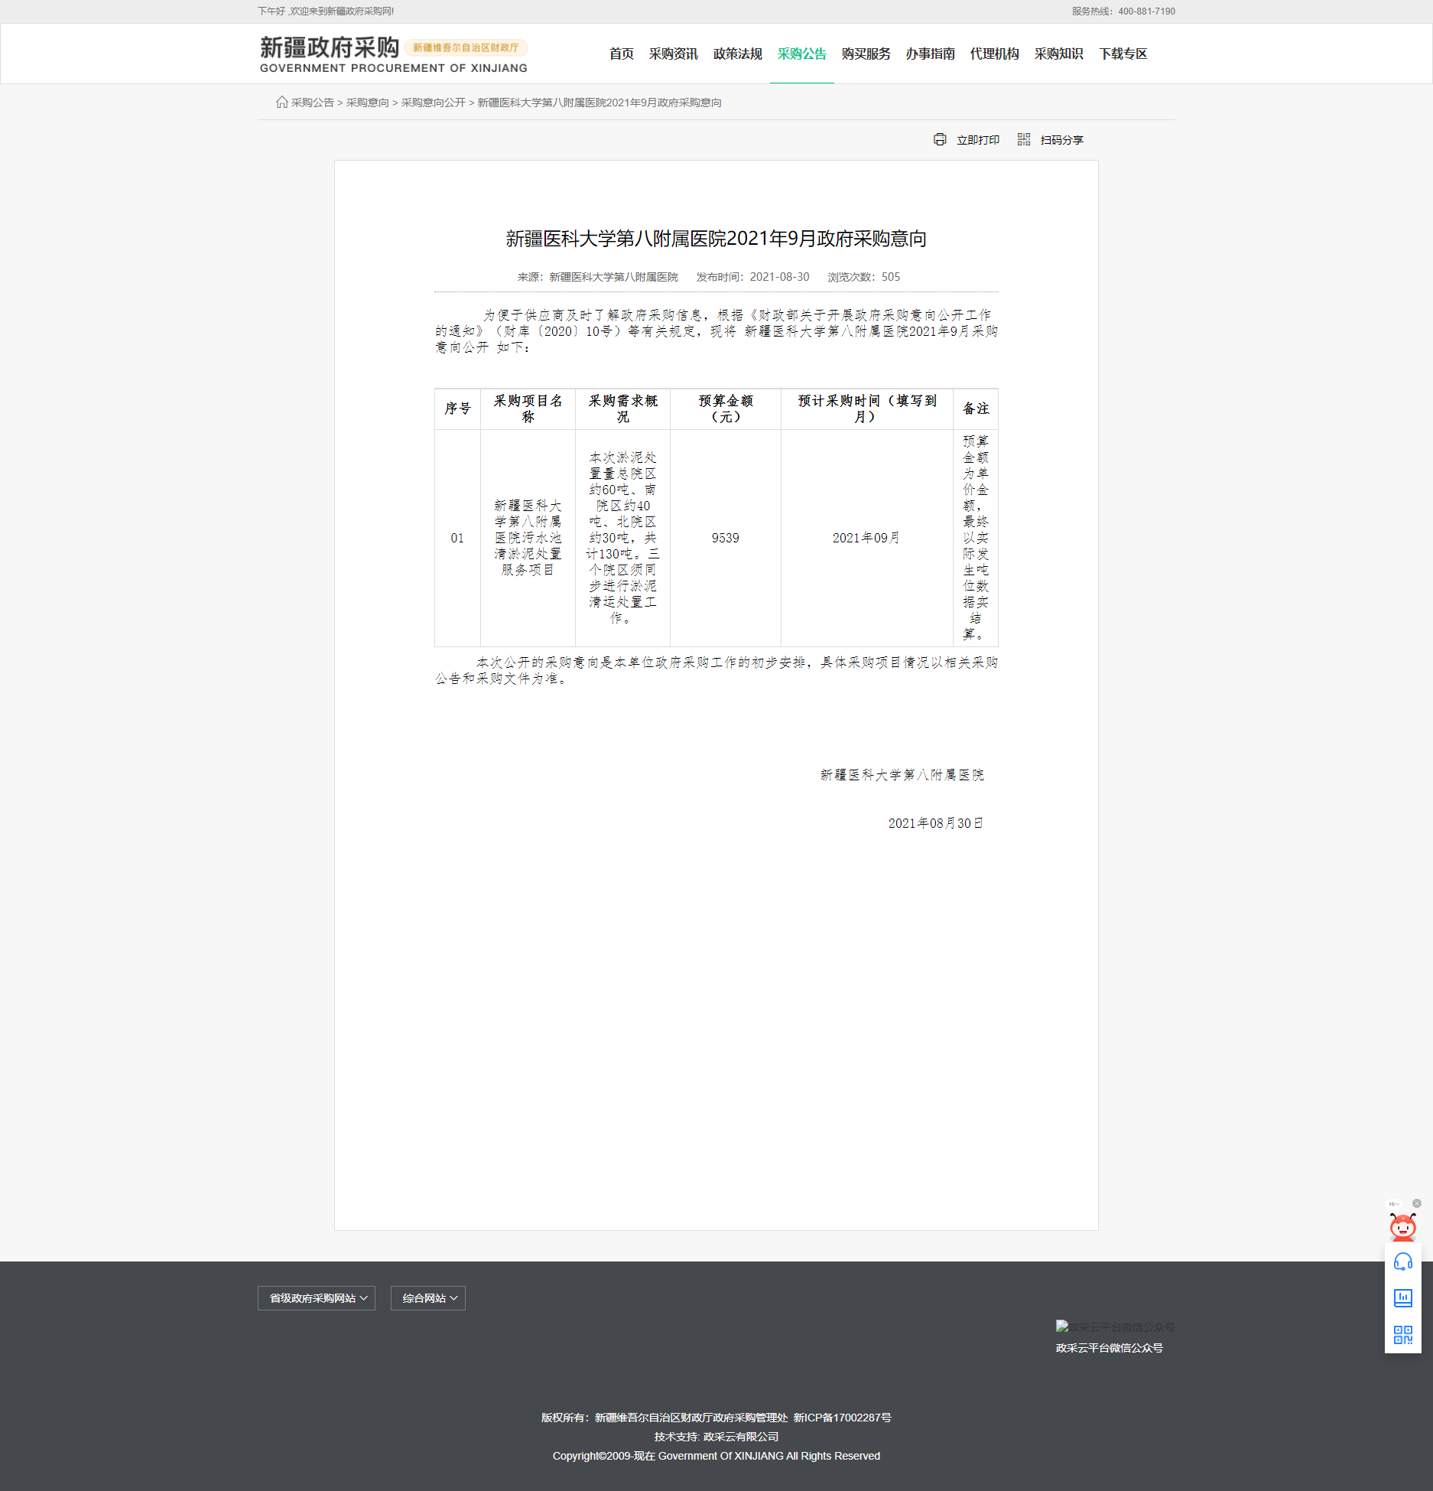This screenshot has width=1433, height=1491.
Task: Expand the 省级政府采购网站 dropdown
Action: [x=317, y=1298]
